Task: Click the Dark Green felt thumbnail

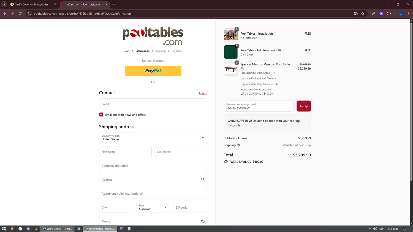Action: point(231,52)
